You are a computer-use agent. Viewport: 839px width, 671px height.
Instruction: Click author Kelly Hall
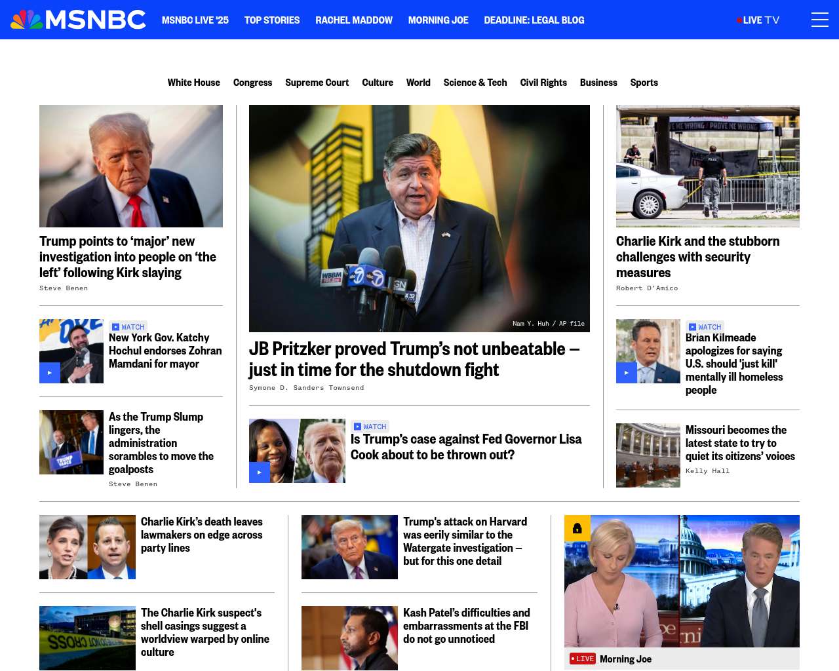pyautogui.click(x=707, y=471)
